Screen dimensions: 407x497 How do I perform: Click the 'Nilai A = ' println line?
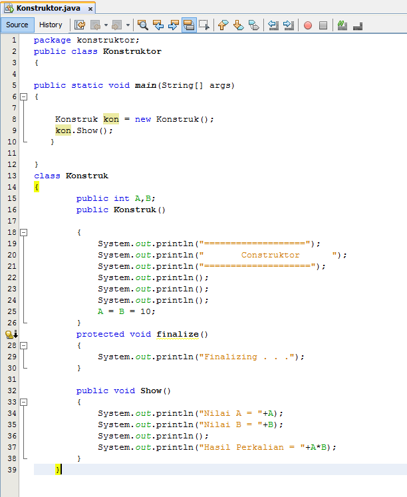[190, 413]
